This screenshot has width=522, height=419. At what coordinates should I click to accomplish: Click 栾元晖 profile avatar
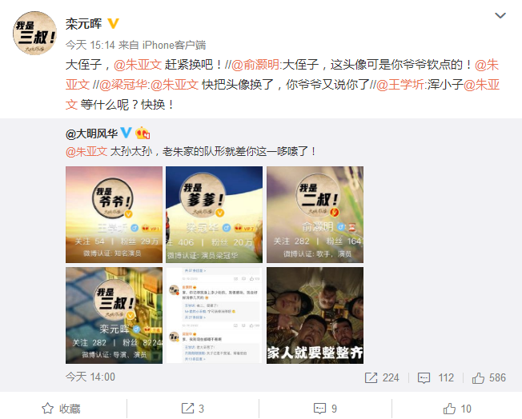pyautogui.click(x=34, y=34)
